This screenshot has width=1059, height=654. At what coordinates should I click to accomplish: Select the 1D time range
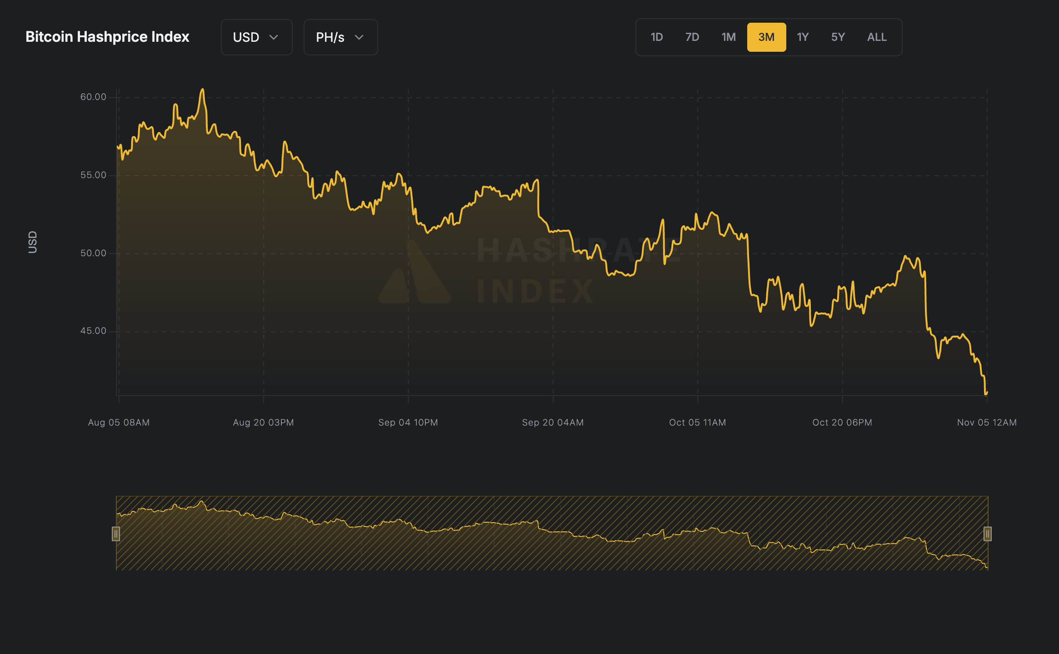pos(656,37)
